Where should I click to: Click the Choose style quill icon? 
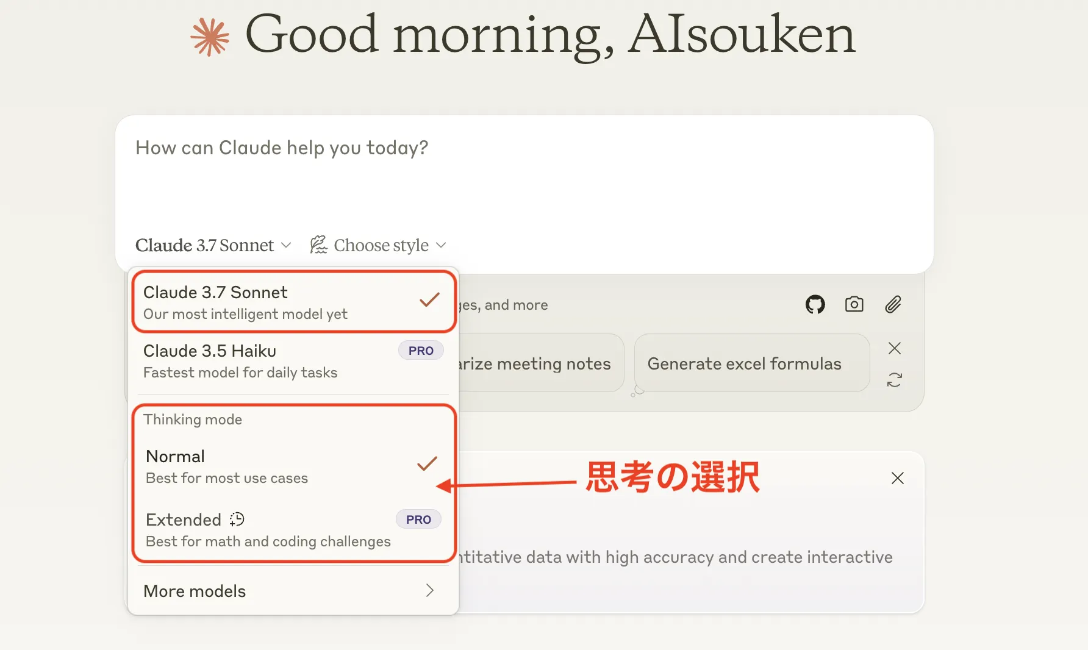(319, 245)
